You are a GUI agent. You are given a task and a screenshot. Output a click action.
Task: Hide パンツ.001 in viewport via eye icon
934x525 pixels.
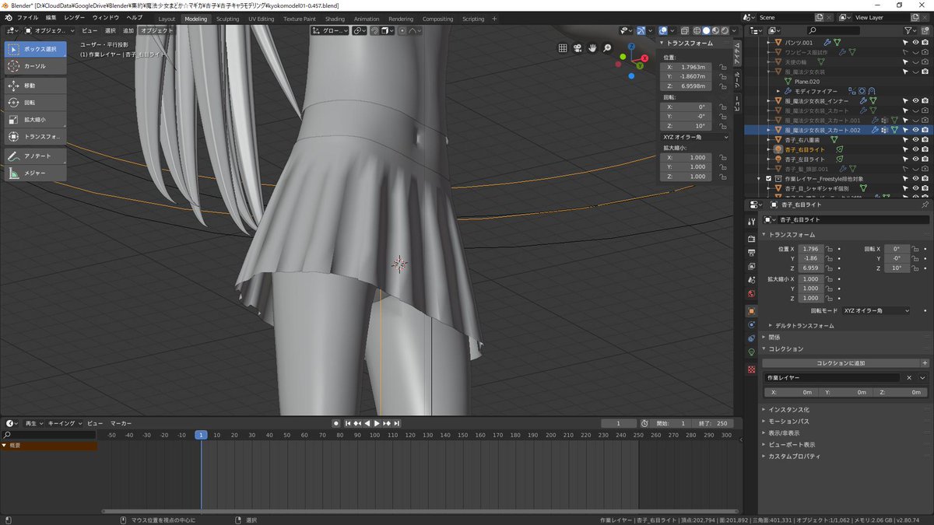click(915, 42)
